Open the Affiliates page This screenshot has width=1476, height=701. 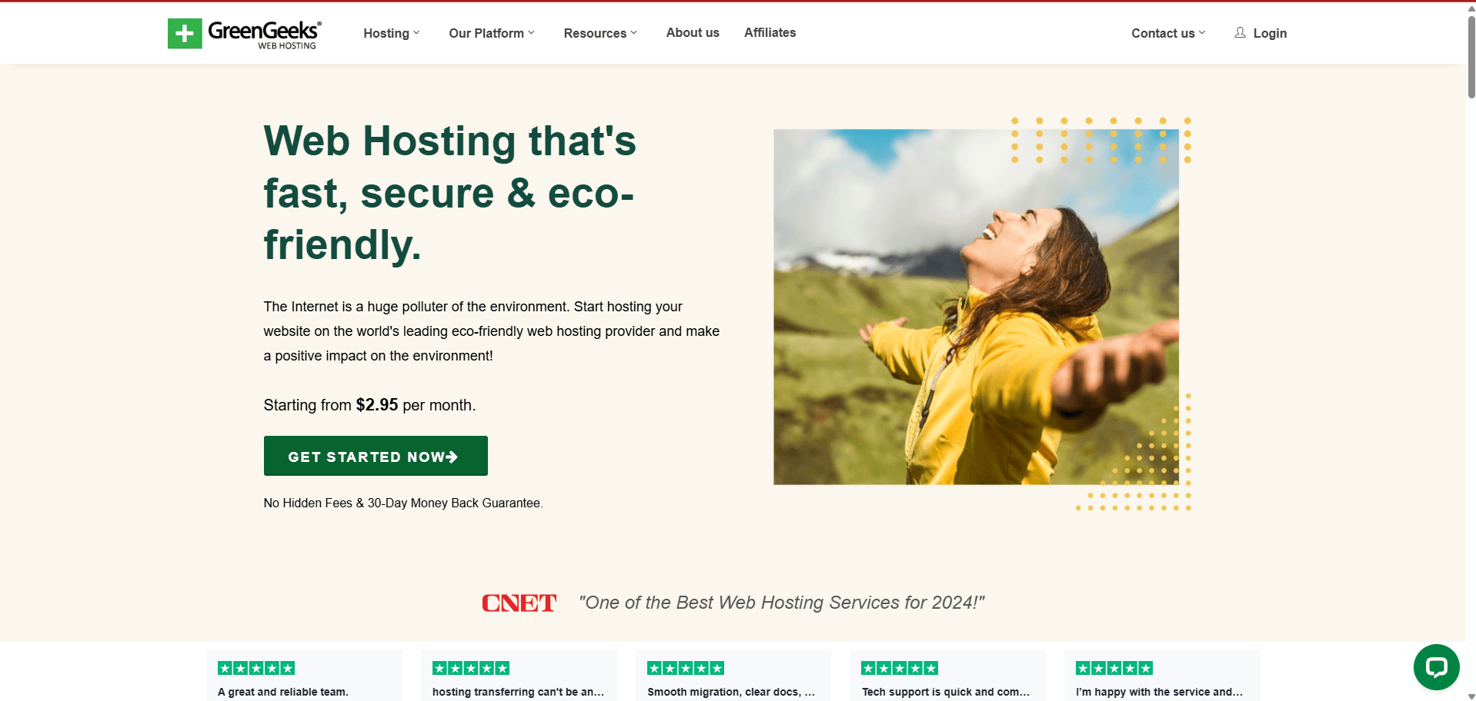point(770,32)
